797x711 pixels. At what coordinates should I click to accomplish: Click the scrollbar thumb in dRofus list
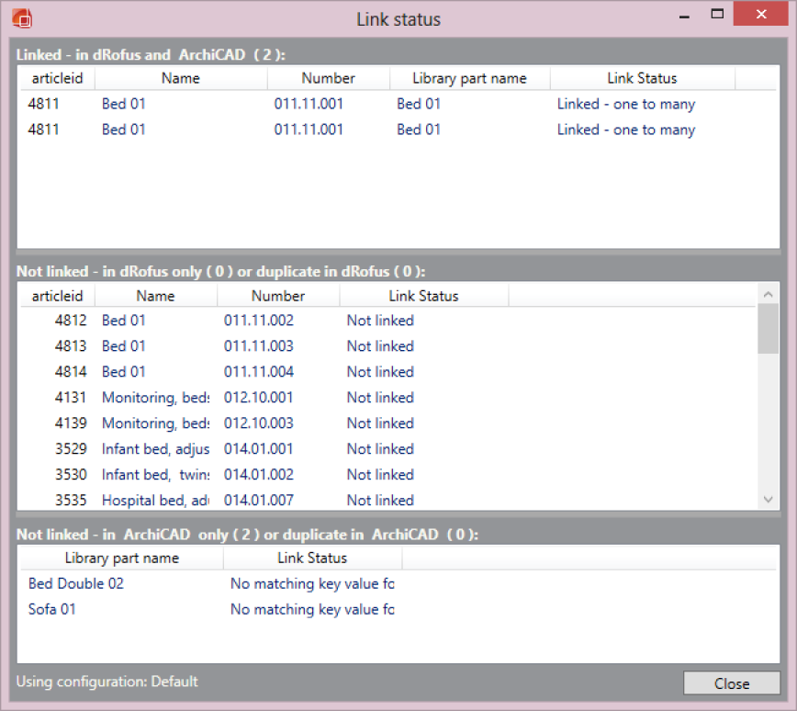tap(769, 329)
